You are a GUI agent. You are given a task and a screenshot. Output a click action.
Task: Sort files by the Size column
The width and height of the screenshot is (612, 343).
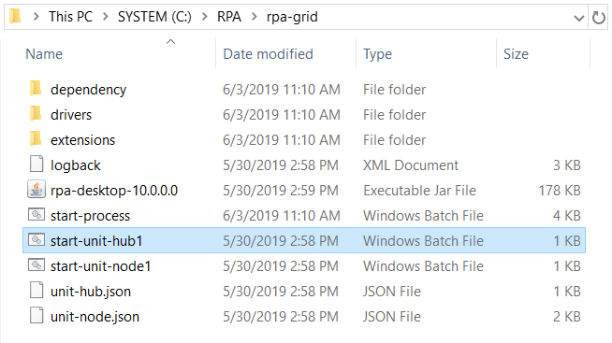pos(516,54)
